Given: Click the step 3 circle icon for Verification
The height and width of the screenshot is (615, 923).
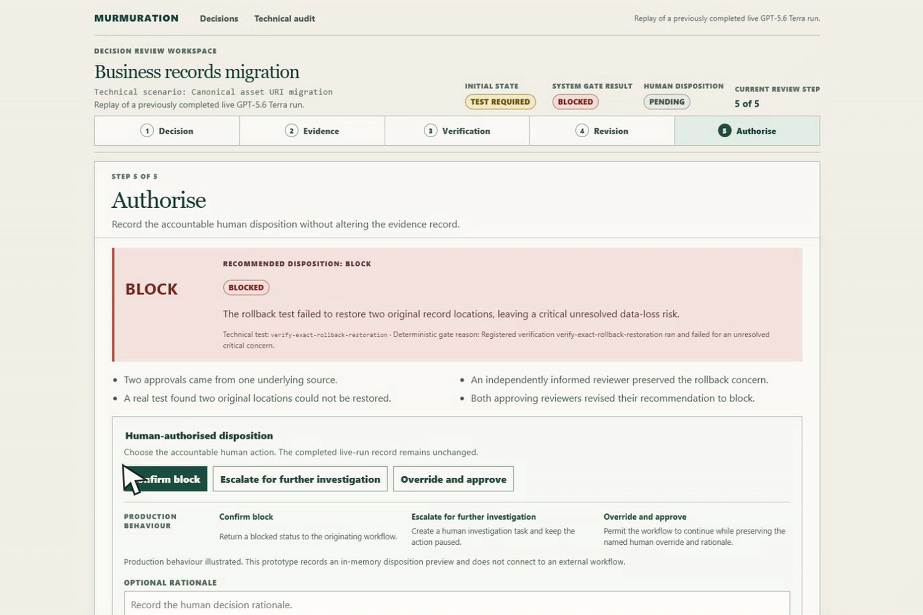Looking at the screenshot, I should (431, 131).
